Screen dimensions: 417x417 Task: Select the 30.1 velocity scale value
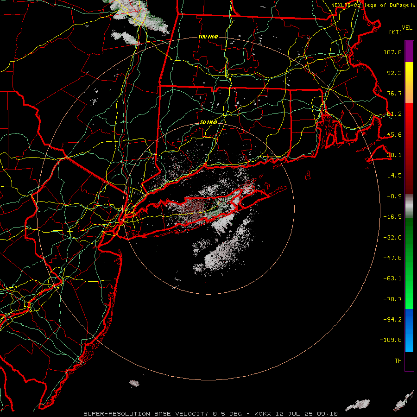[394, 155]
